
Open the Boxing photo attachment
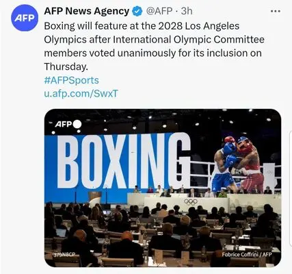tap(163, 188)
